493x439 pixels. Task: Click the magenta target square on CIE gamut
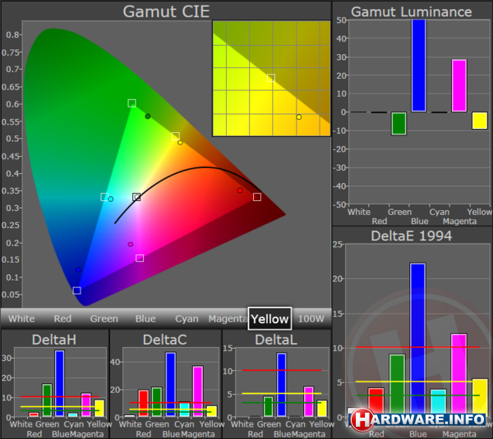pos(140,258)
